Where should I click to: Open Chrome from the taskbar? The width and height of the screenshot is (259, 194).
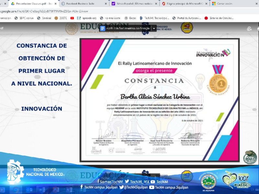[16, 190]
